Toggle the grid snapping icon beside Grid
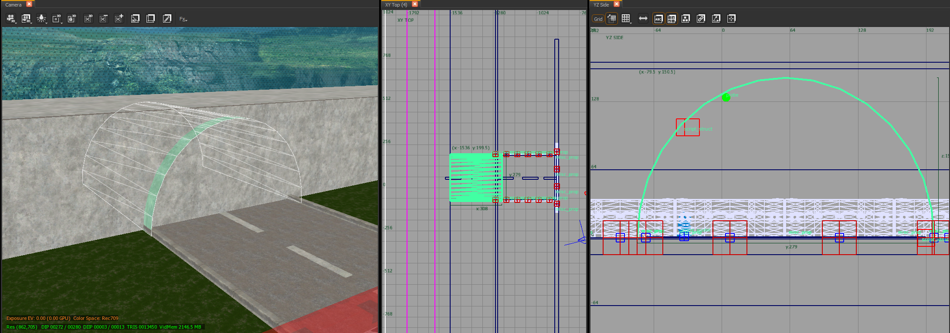Screen dimensions: 950x333 612,19
